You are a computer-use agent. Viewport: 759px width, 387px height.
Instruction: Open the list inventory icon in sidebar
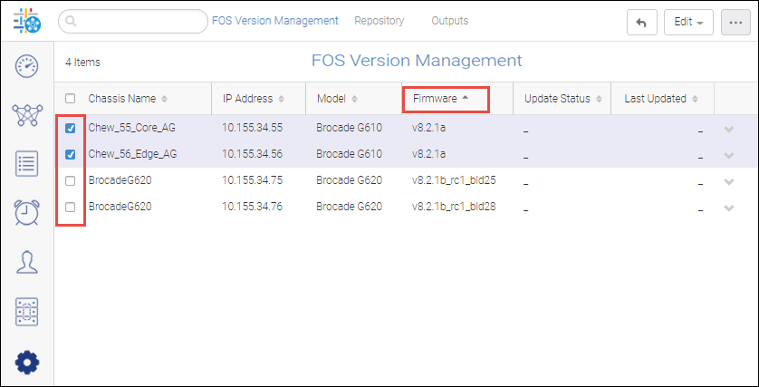27,164
